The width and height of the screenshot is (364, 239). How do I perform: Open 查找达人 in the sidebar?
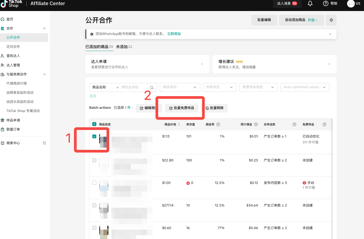point(13,56)
